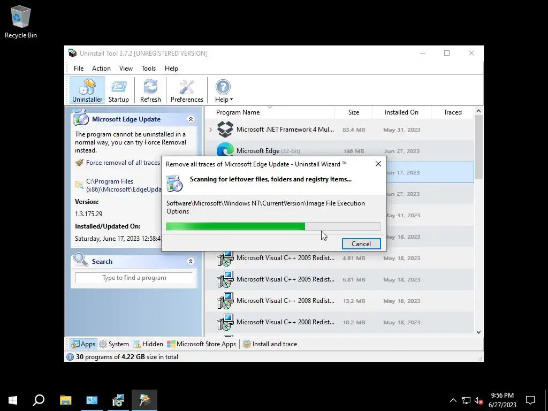This screenshot has width=548, height=411.
Task: Click the scrollbar up arrow of program list
Action: click(478, 111)
